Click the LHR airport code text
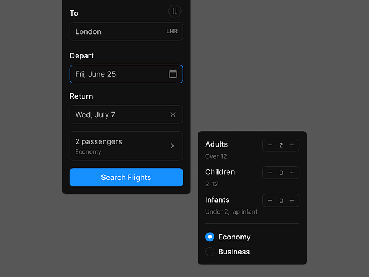The height and width of the screenshot is (277, 369). [x=172, y=32]
